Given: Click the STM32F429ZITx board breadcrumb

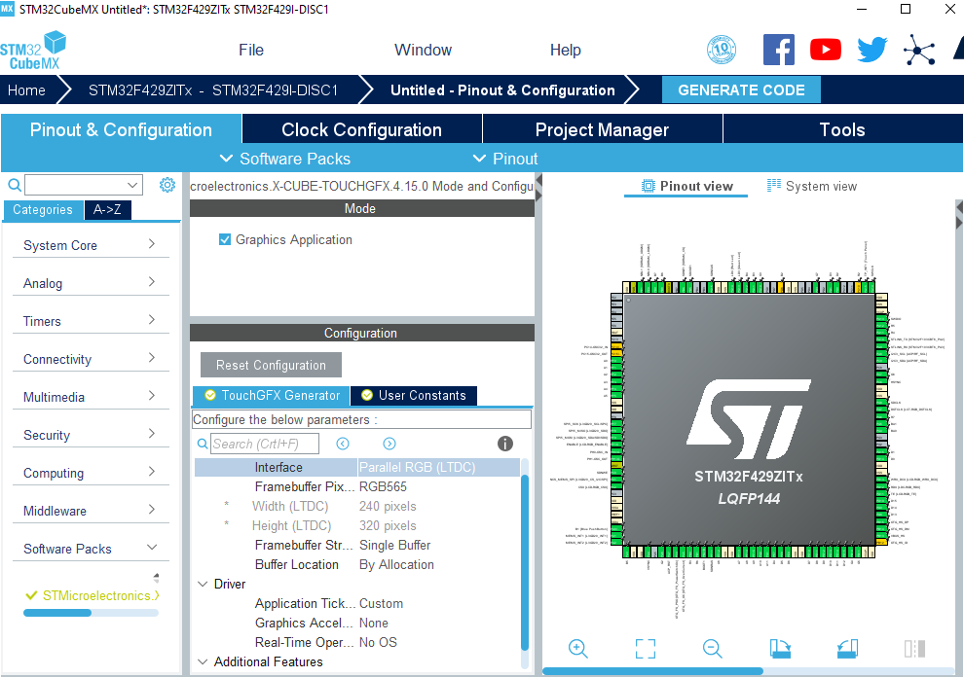Looking at the screenshot, I should pyautogui.click(x=213, y=90).
